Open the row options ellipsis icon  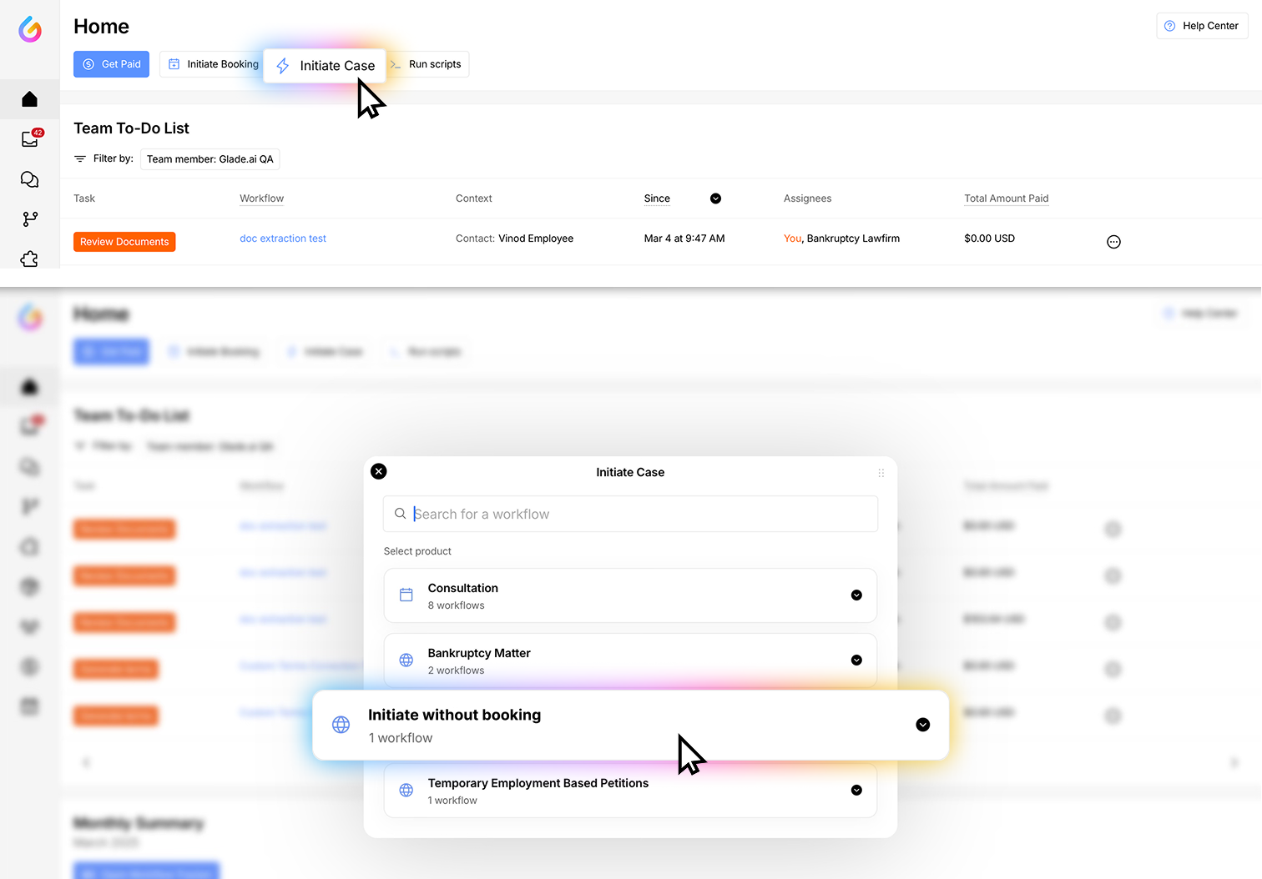(1113, 242)
